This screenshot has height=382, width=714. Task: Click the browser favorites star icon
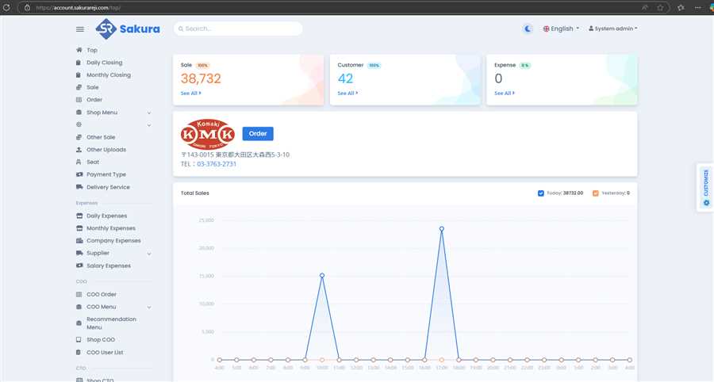660,7
